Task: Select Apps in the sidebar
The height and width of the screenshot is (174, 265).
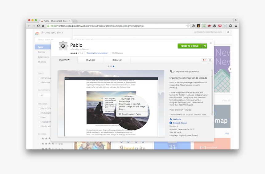Action: 43,47
